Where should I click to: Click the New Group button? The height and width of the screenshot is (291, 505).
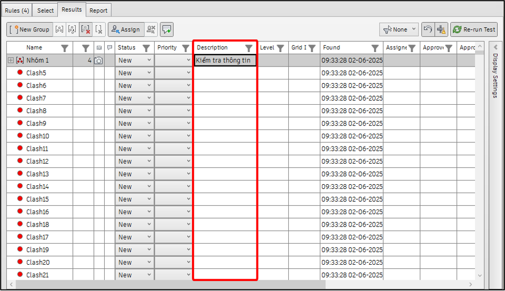click(29, 29)
